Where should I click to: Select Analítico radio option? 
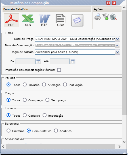coord(56,131)
